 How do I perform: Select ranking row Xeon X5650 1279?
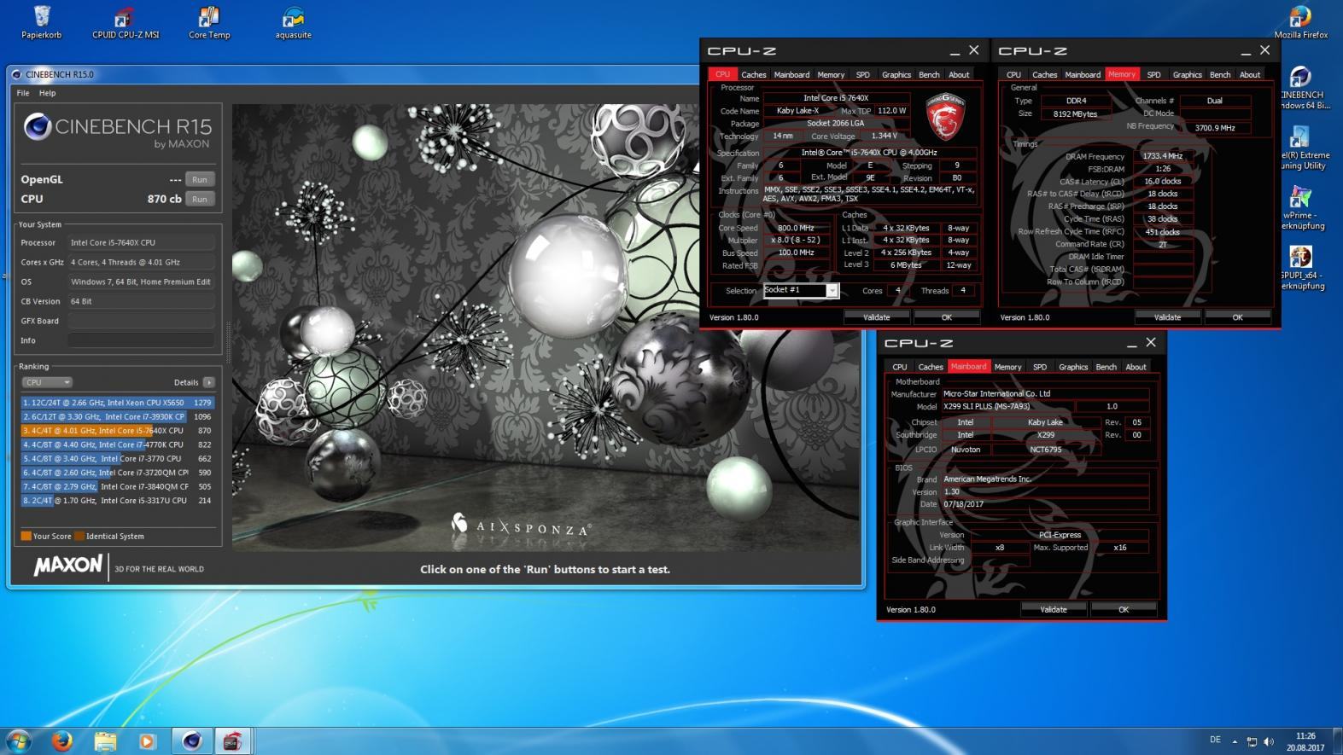click(x=117, y=403)
